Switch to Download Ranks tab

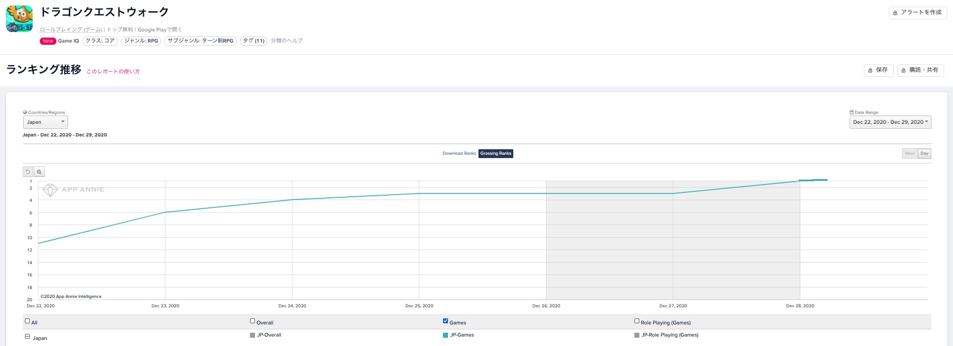[459, 154]
